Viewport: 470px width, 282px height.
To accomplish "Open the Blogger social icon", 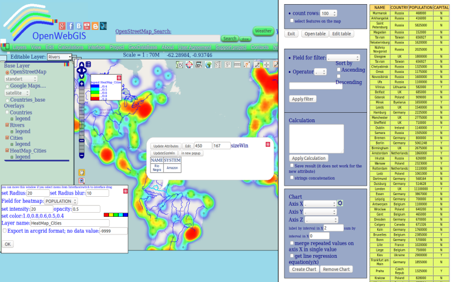I will point(95,26).
